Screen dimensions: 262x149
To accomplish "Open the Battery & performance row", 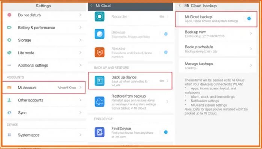I will (44, 28).
